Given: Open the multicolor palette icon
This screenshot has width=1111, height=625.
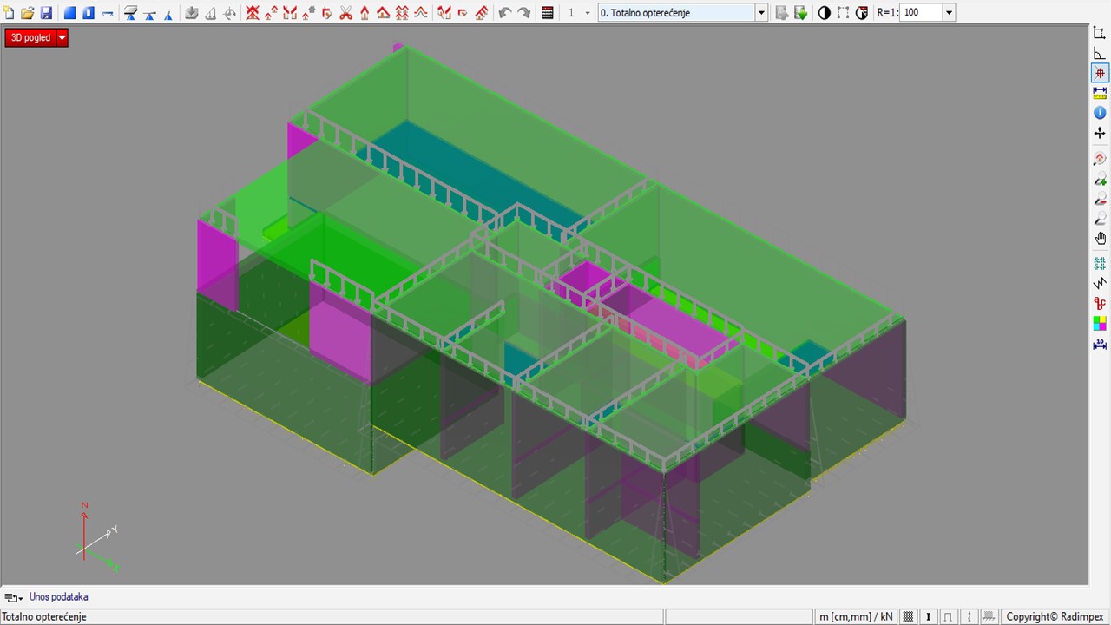Looking at the screenshot, I should 1100,323.
